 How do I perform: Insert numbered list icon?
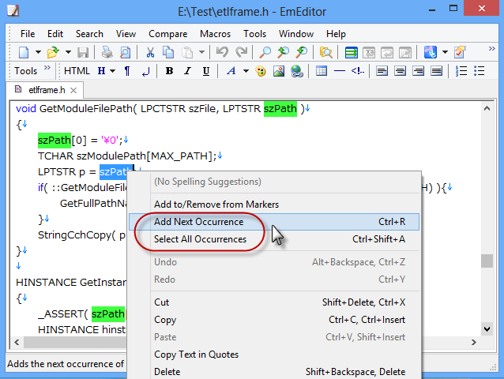pyautogui.click(x=461, y=71)
